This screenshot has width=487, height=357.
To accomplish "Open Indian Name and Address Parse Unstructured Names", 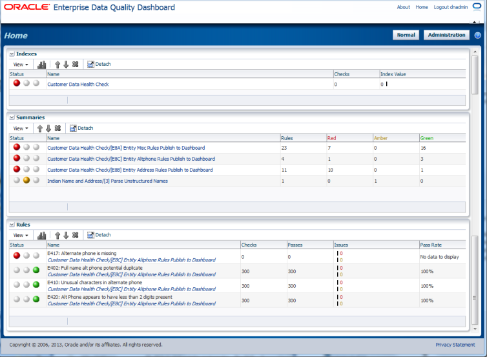I will click(107, 181).
